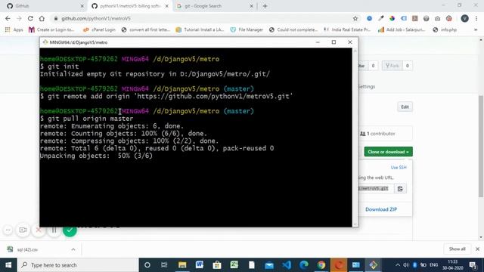Viewport: 484px width, 272px height.
Task: Open the recorder more options dots
Action: [8, 230]
